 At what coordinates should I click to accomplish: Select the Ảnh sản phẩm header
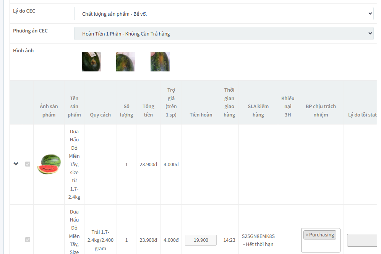point(49,110)
